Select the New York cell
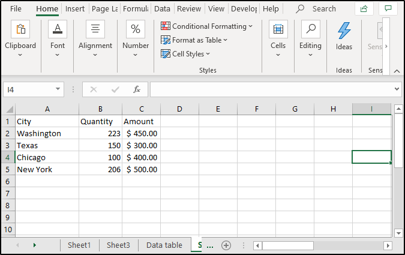Screen dimensions: 405x255 pyautogui.click(x=47, y=169)
